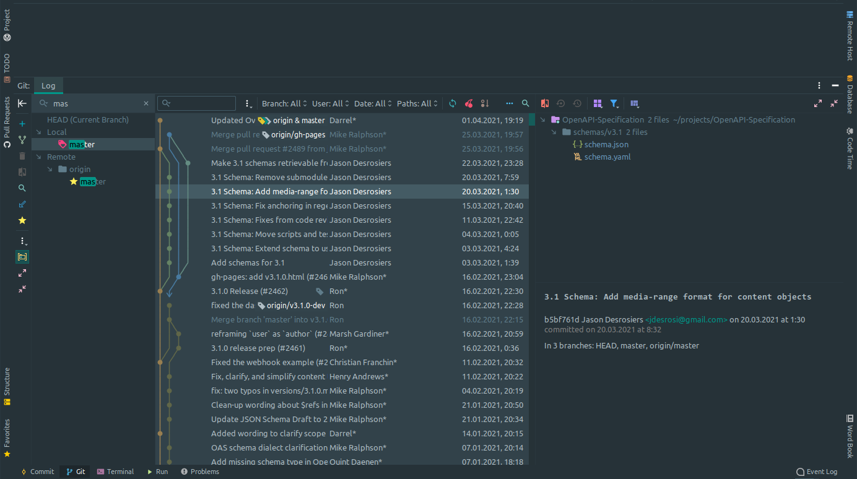Viewport: 857px width, 479px height.
Task: Open the layout/details presentation icon
Action: pyautogui.click(x=635, y=103)
